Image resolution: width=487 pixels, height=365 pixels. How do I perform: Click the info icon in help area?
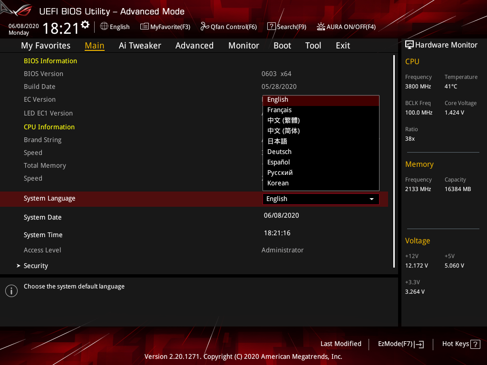(x=11, y=291)
